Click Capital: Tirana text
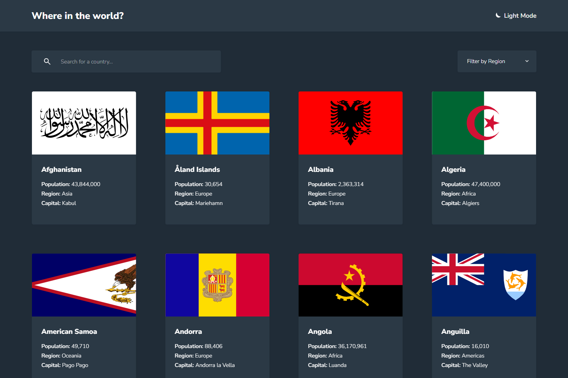 click(326, 203)
